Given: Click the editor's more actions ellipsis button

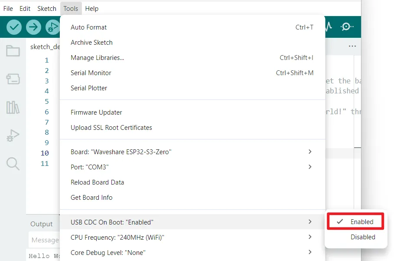Looking at the screenshot, I should click(x=352, y=46).
